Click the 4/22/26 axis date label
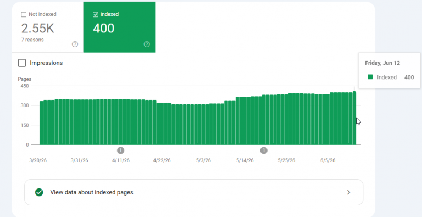 tap(162, 160)
